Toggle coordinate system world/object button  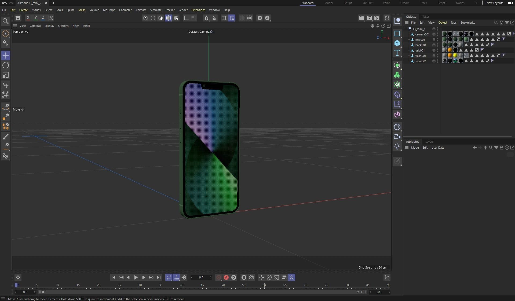pos(51,18)
